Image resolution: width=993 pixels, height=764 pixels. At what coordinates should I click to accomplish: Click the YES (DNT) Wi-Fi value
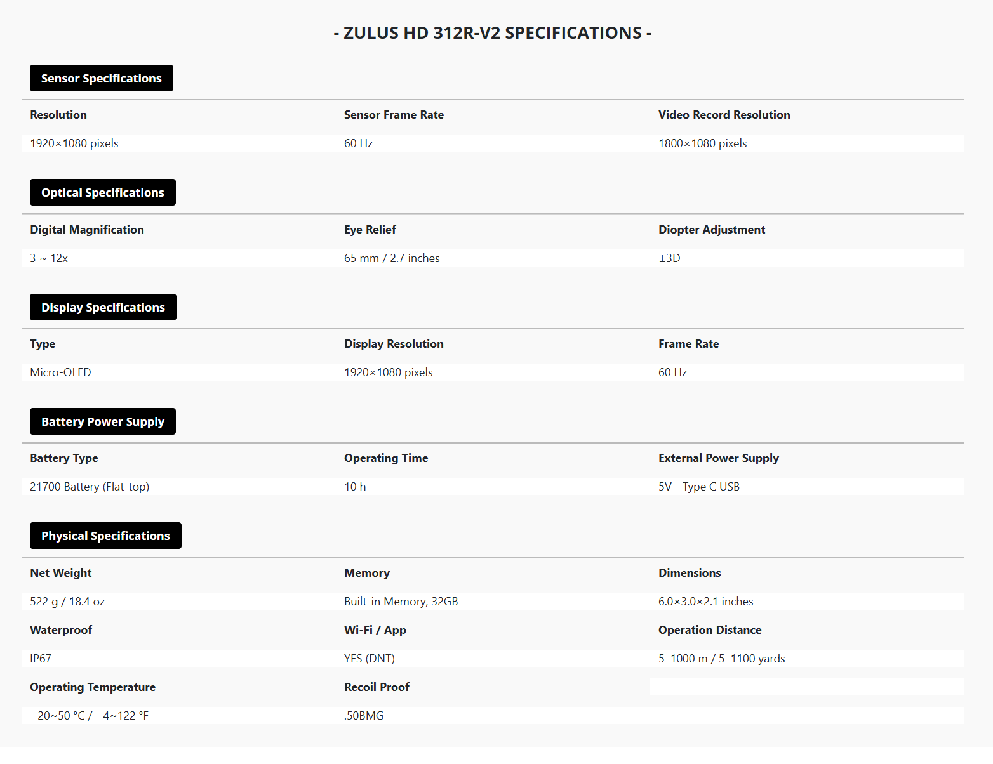369,659
